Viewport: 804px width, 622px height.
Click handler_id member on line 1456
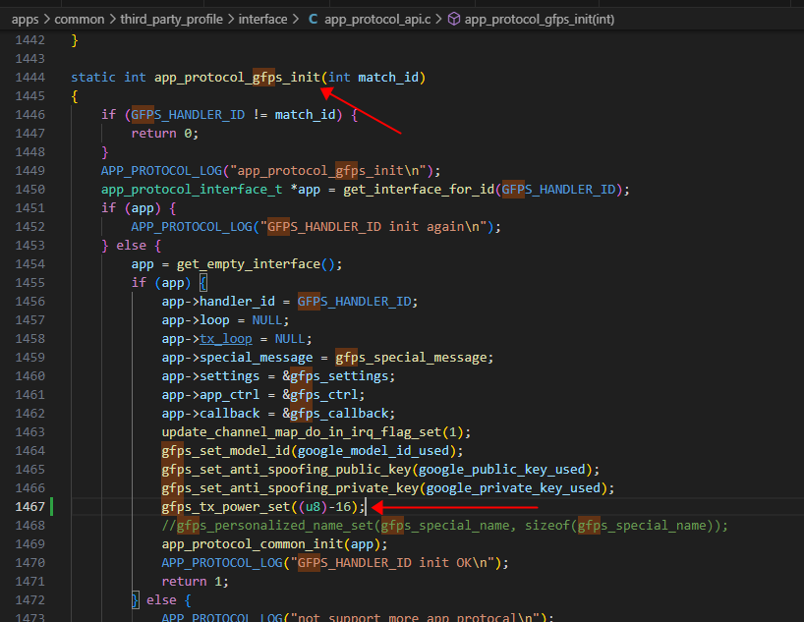tap(237, 302)
